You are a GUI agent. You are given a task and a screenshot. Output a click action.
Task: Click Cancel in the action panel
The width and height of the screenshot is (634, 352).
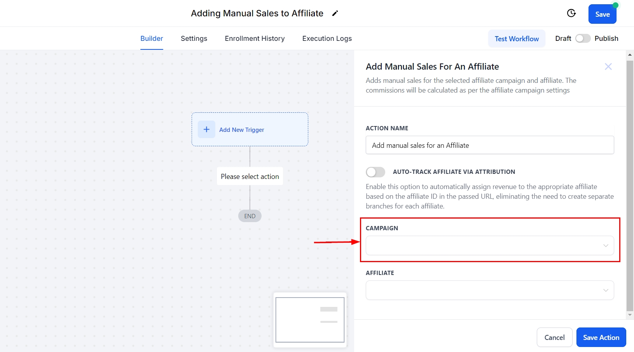click(x=554, y=337)
